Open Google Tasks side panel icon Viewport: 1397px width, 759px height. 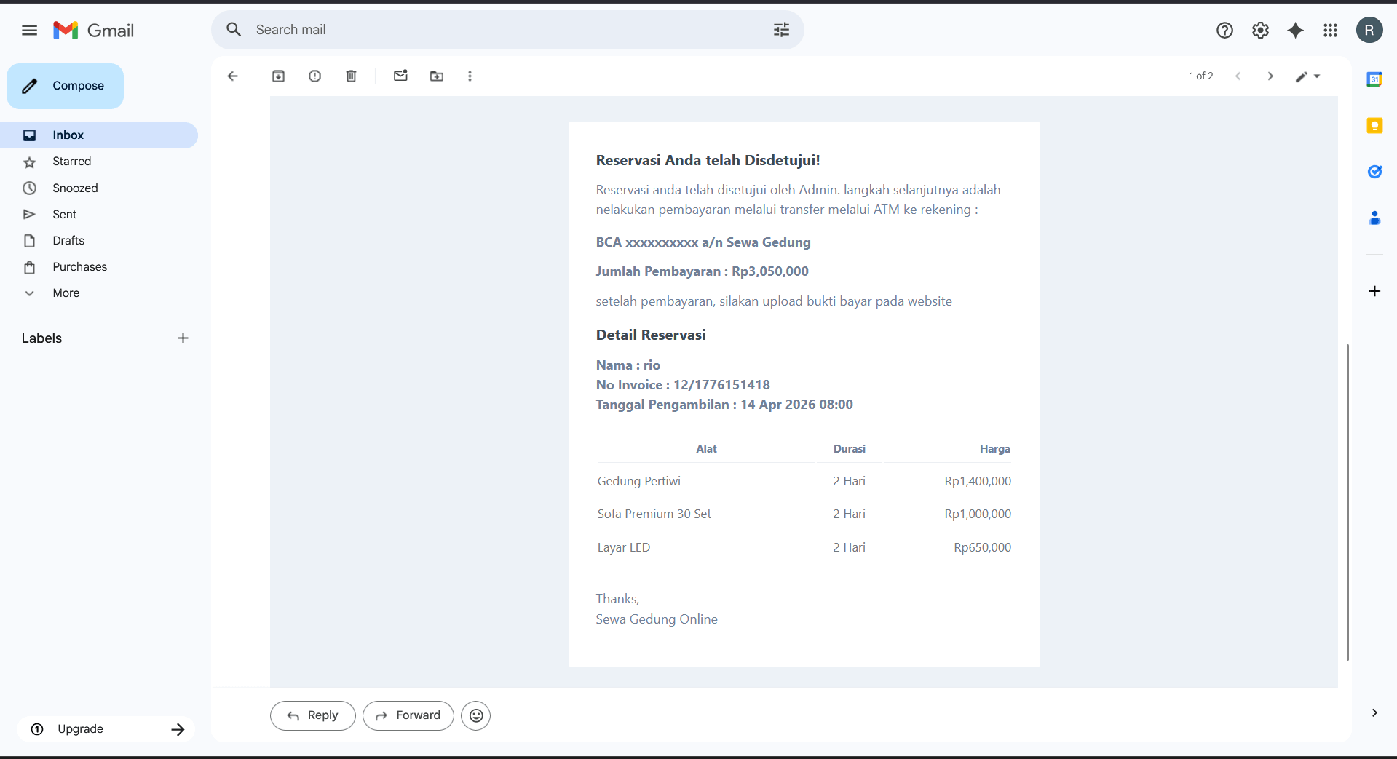point(1374,172)
